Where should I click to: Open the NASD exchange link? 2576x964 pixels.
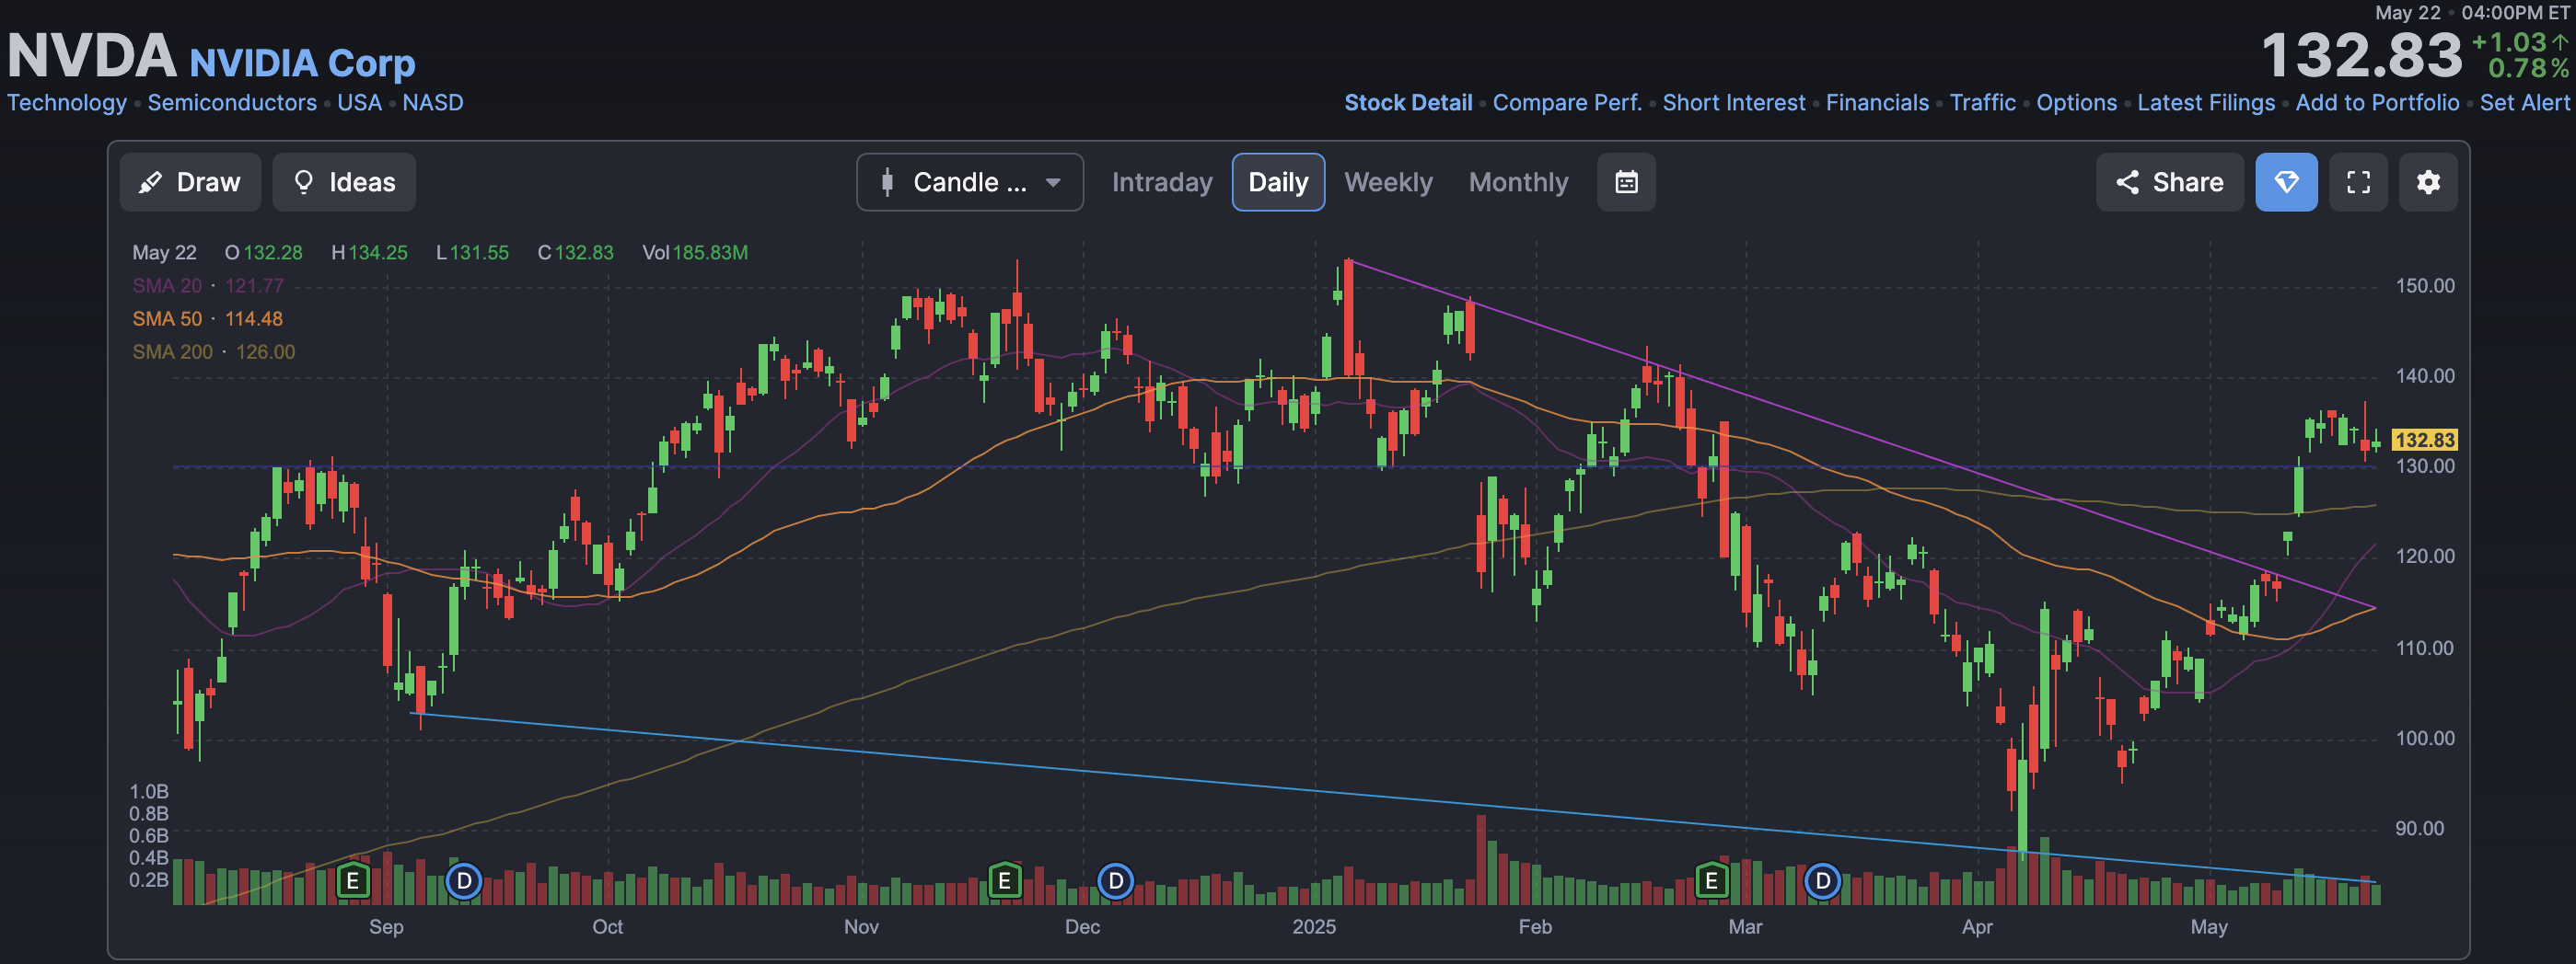(x=432, y=102)
